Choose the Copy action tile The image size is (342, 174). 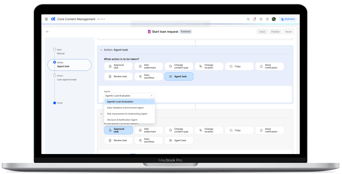(x=239, y=66)
